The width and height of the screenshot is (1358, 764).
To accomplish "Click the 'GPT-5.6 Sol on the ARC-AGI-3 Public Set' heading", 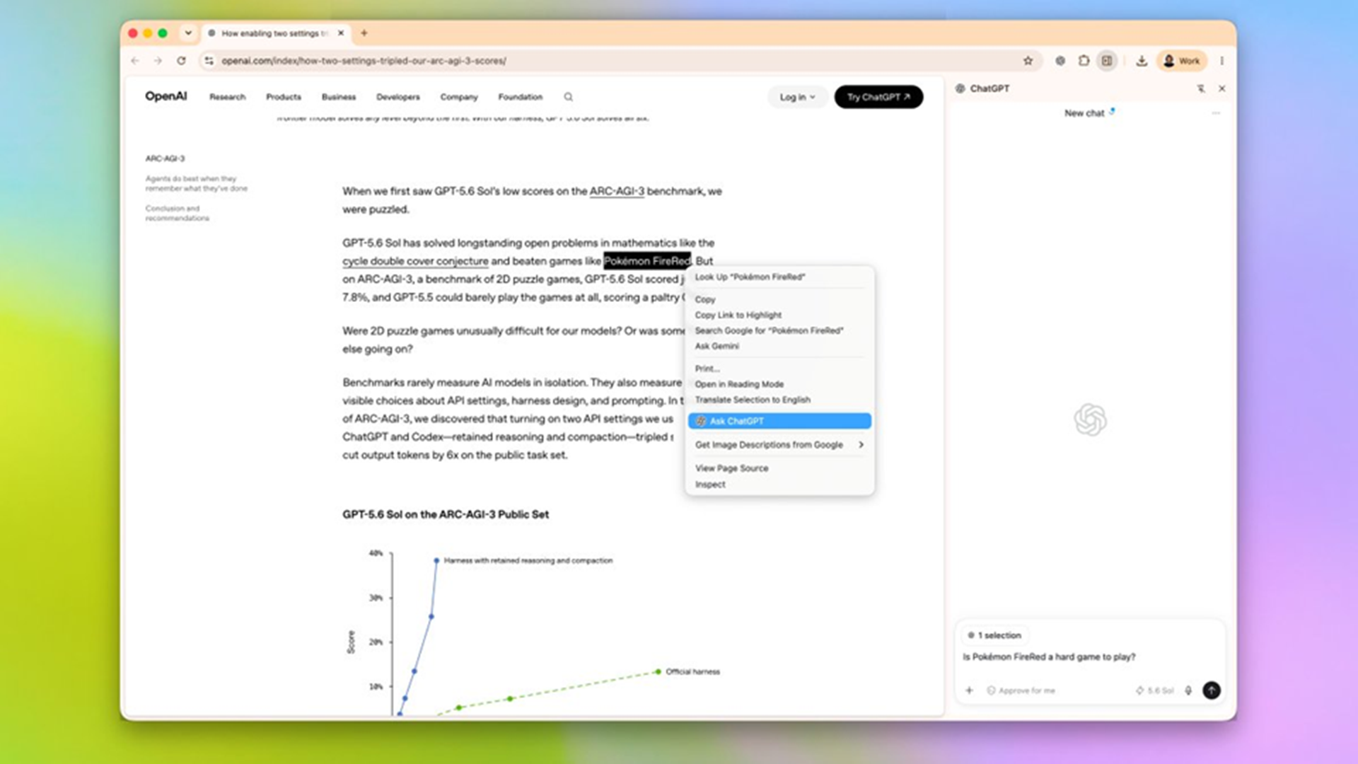I will [446, 514].
